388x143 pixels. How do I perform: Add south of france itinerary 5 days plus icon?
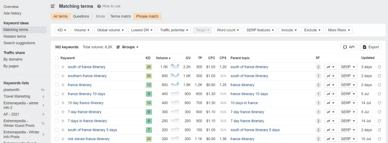63,130
